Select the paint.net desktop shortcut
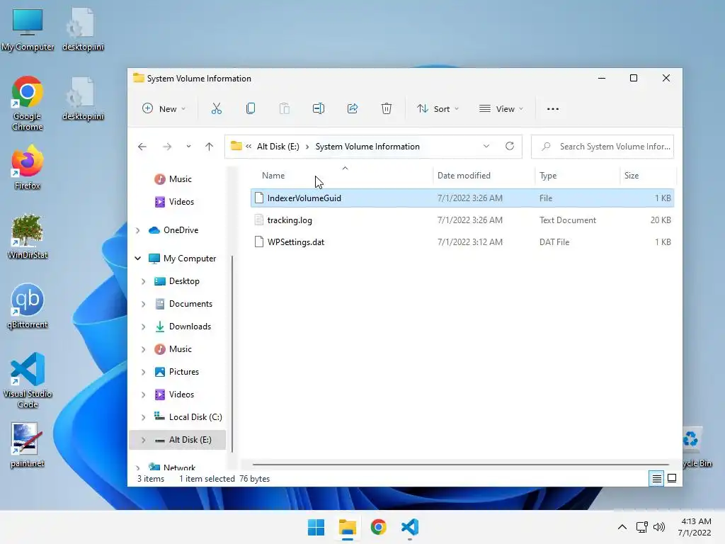 click(x=28, y=445)
